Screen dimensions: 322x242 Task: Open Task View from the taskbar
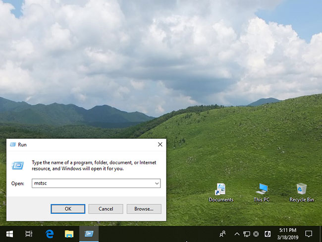pos(29,234)
